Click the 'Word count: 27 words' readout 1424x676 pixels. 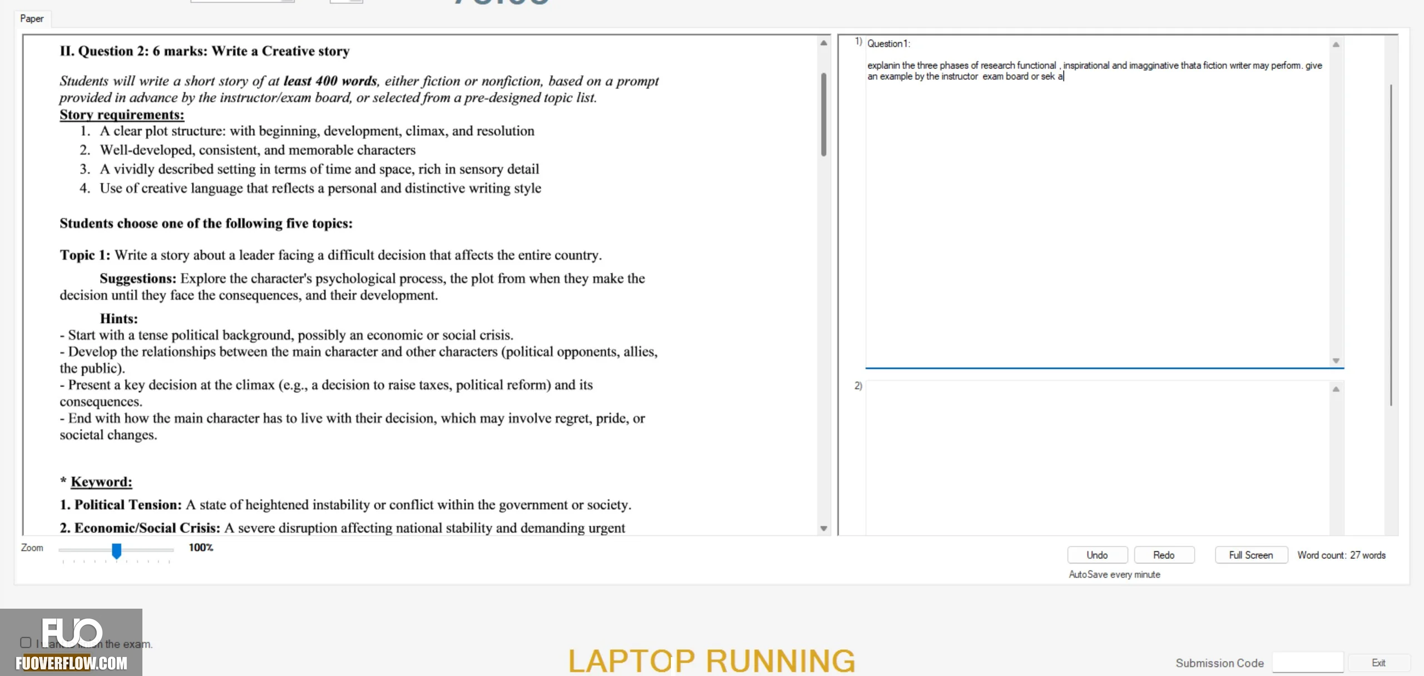[1341, 555]
